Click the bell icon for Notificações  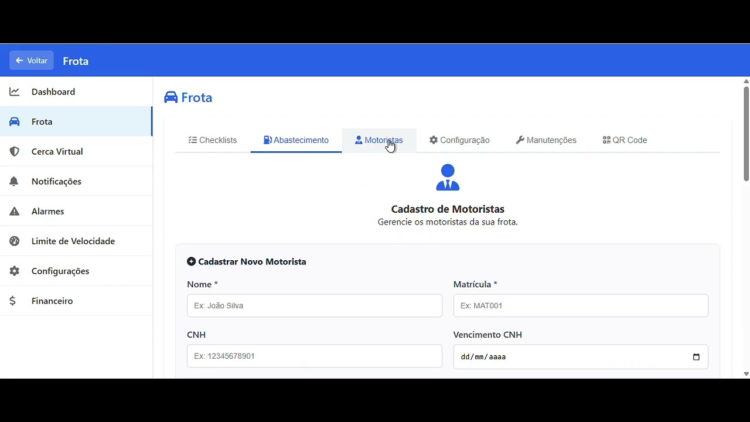click(x=14, y=181)
